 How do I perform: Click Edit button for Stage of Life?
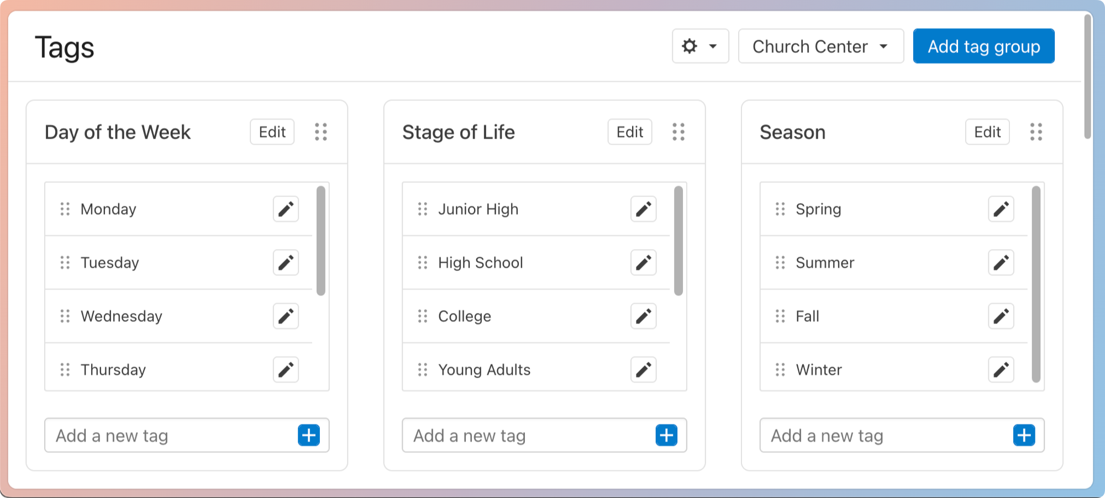tap(630, 132)
